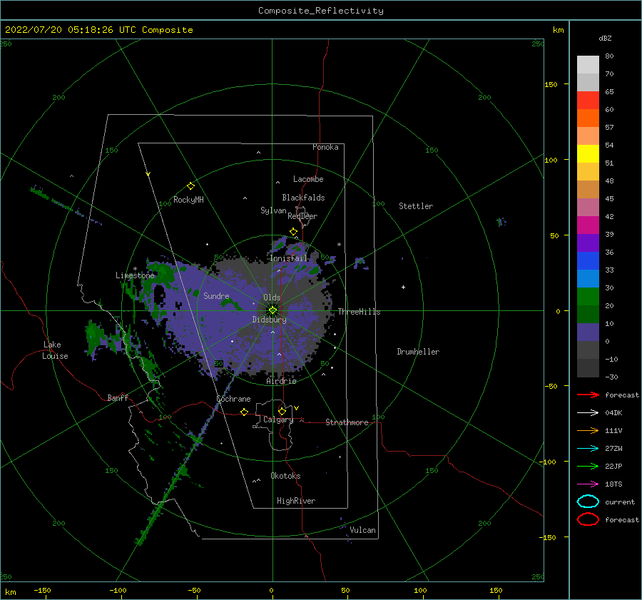Click the Sundre city label
This screenshot has width=642, height=600.
coord(216,295)
